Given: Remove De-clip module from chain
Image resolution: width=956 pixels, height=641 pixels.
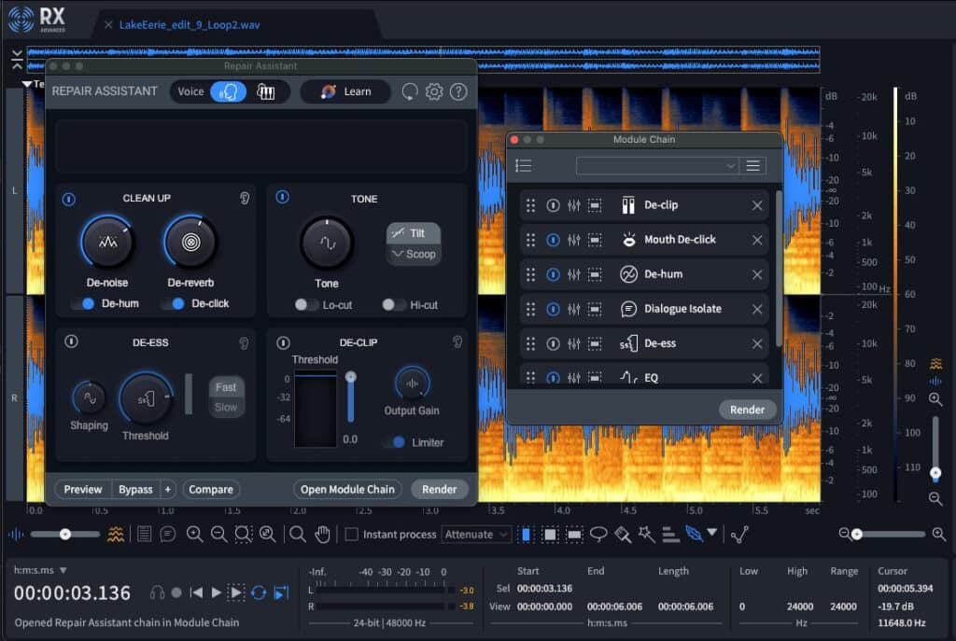Looking at the screenshot, I should pos(757,205).
